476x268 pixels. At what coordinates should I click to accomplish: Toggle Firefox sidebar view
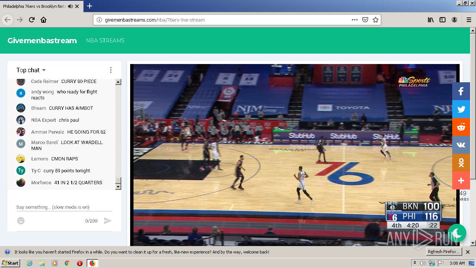[443, 20]
